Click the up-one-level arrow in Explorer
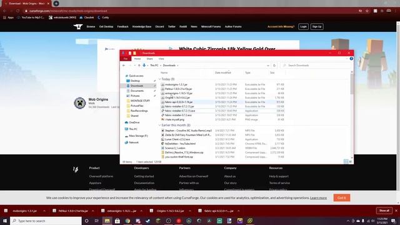 139,66
